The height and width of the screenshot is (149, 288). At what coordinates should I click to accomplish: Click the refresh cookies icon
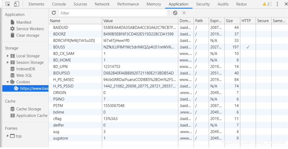[x=53, y=13]
